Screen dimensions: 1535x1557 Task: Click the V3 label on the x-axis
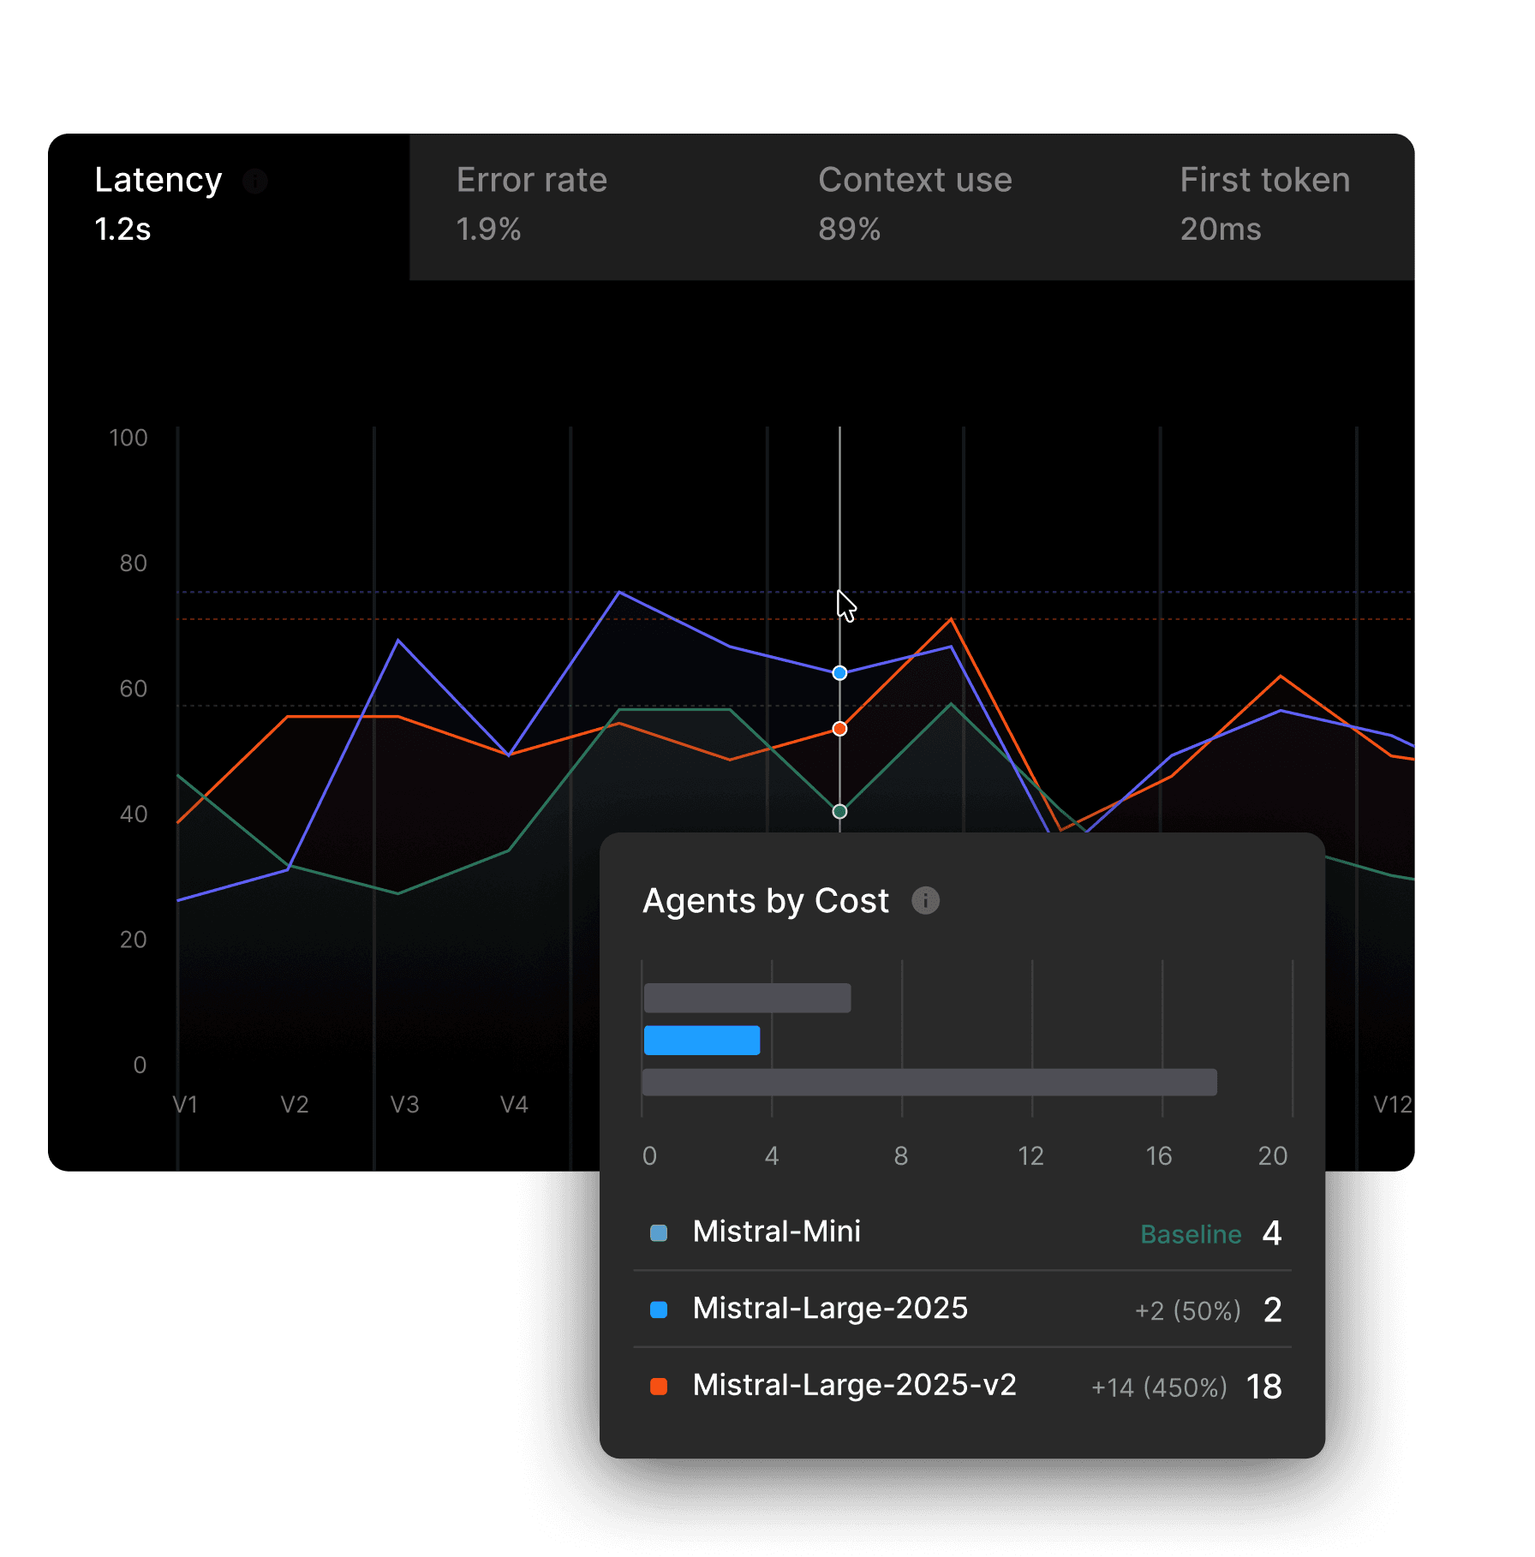click(404, 1105)
